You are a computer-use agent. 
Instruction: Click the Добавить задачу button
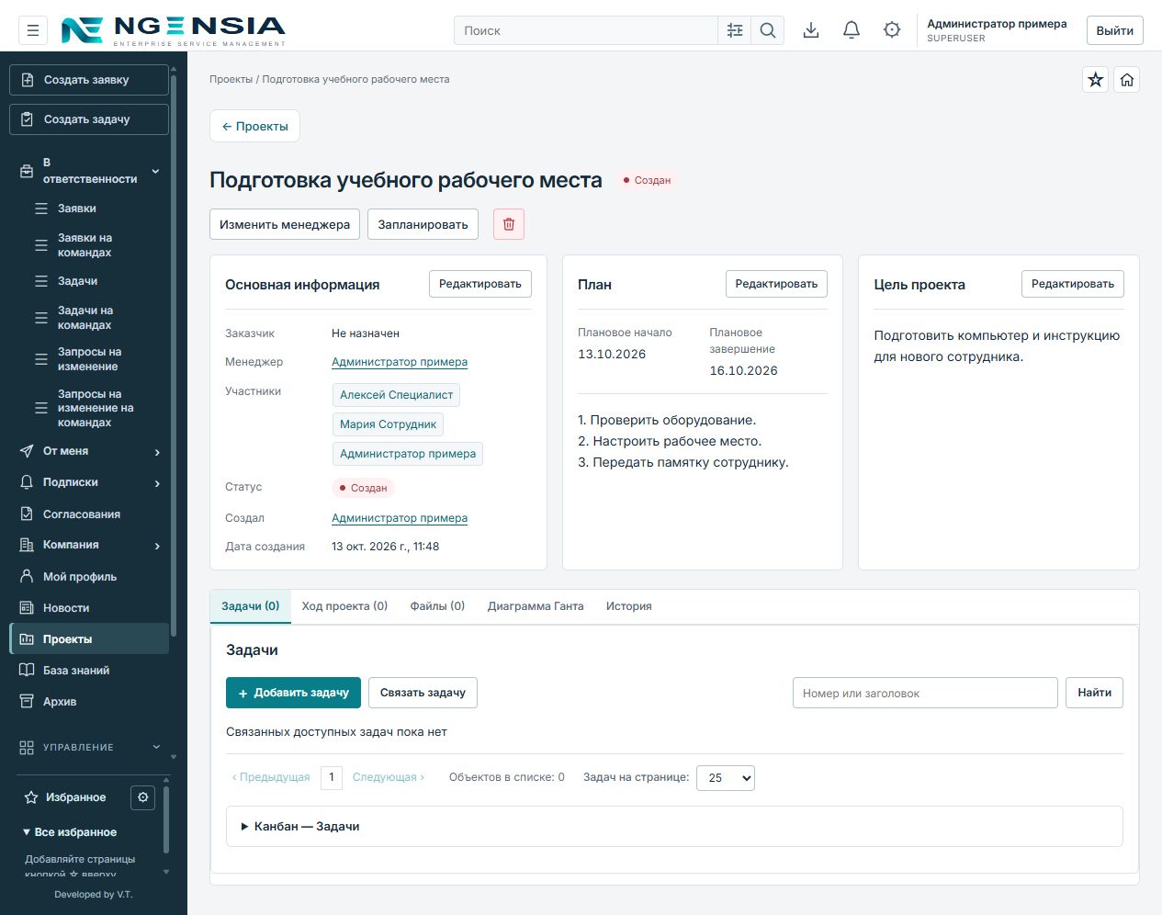[293, 693]
